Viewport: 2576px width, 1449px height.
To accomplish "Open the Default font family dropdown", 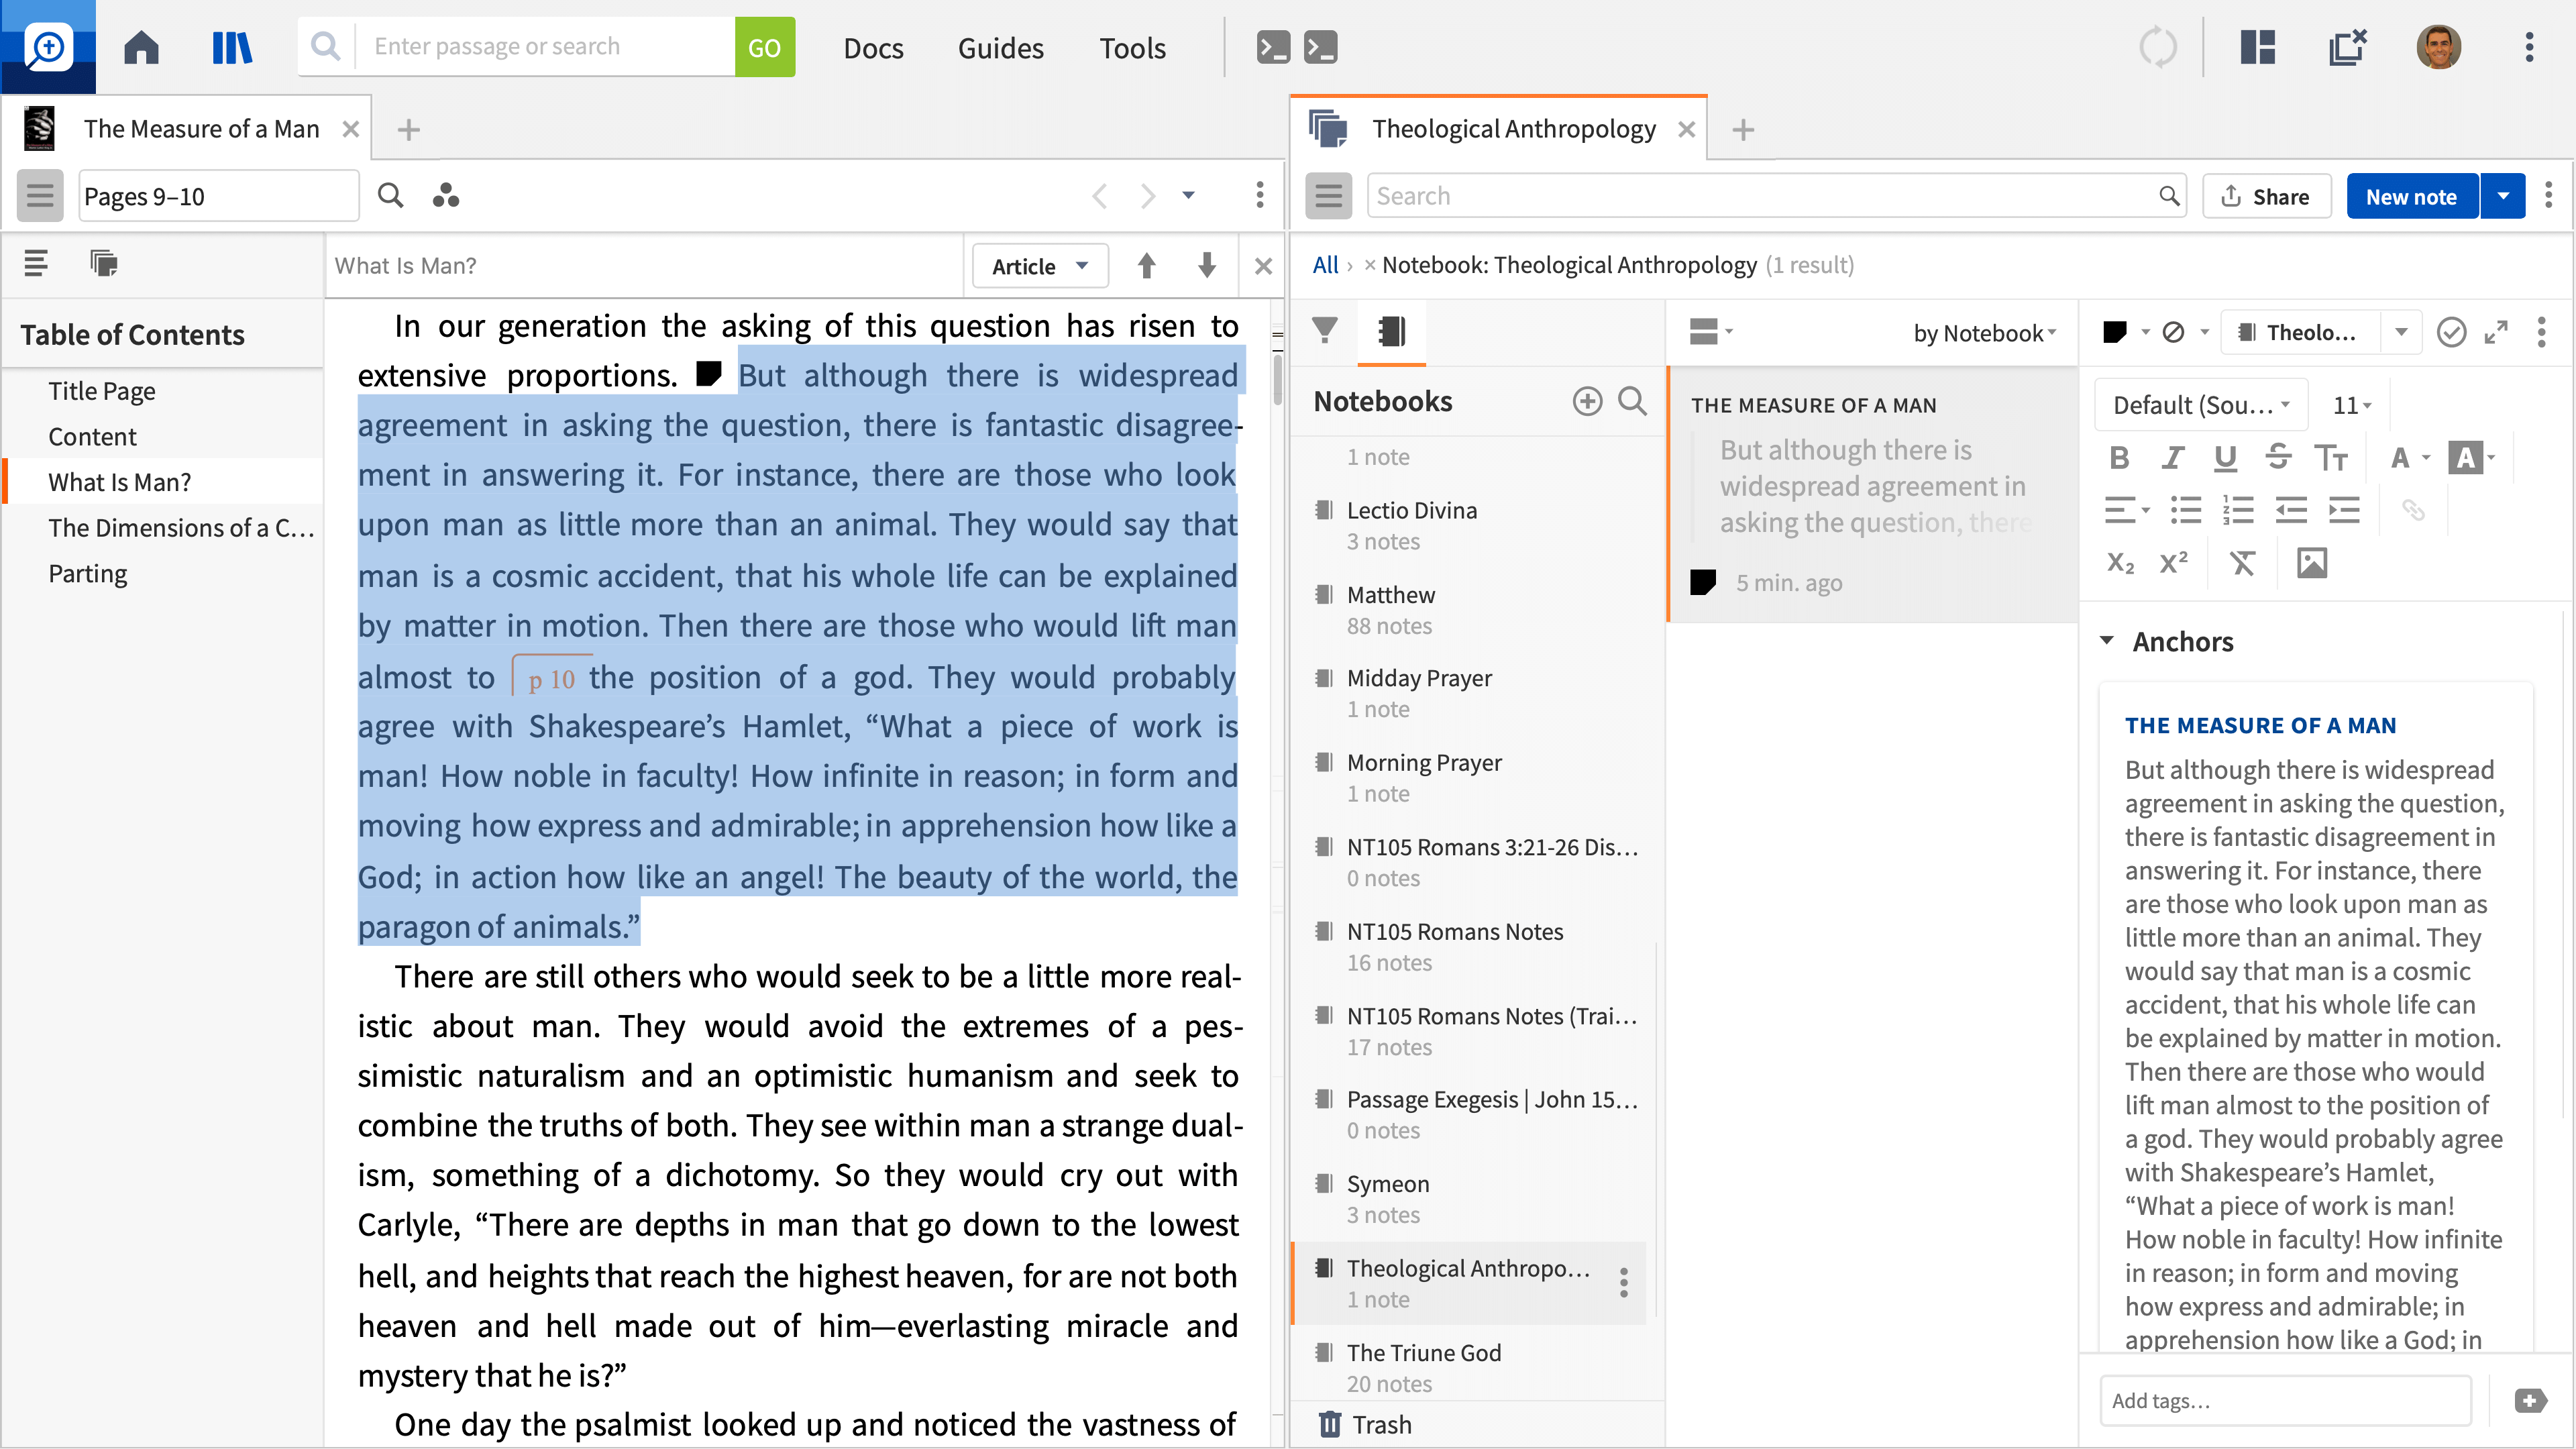I will [x=2200, y=405].
